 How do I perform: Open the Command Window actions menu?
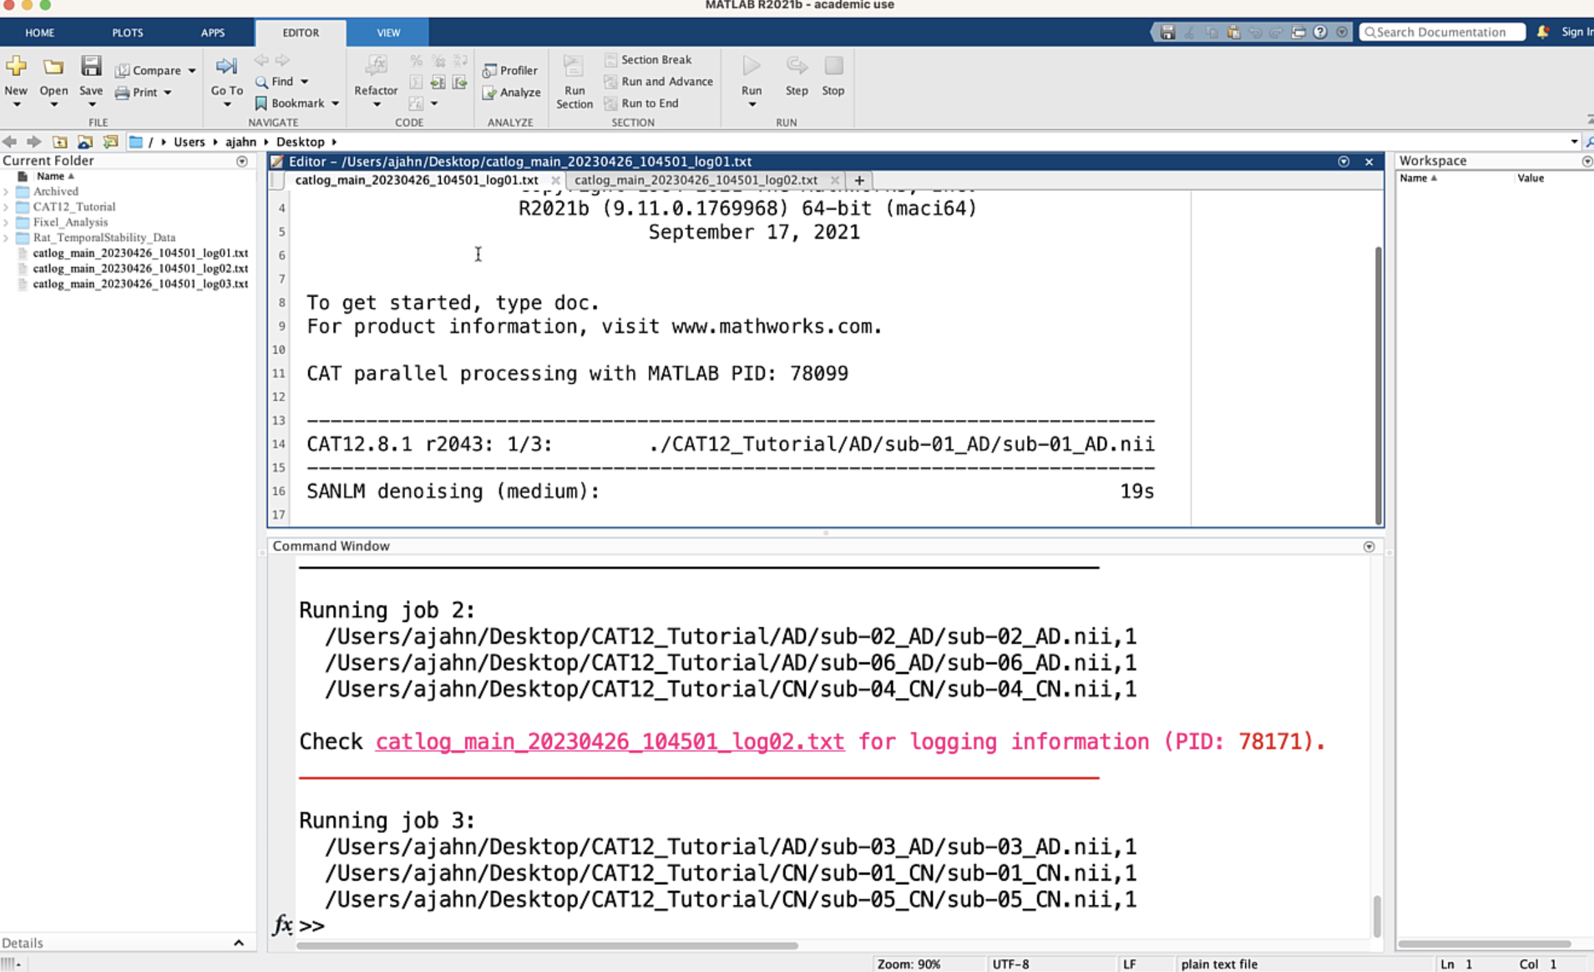tap(1369, 546)
